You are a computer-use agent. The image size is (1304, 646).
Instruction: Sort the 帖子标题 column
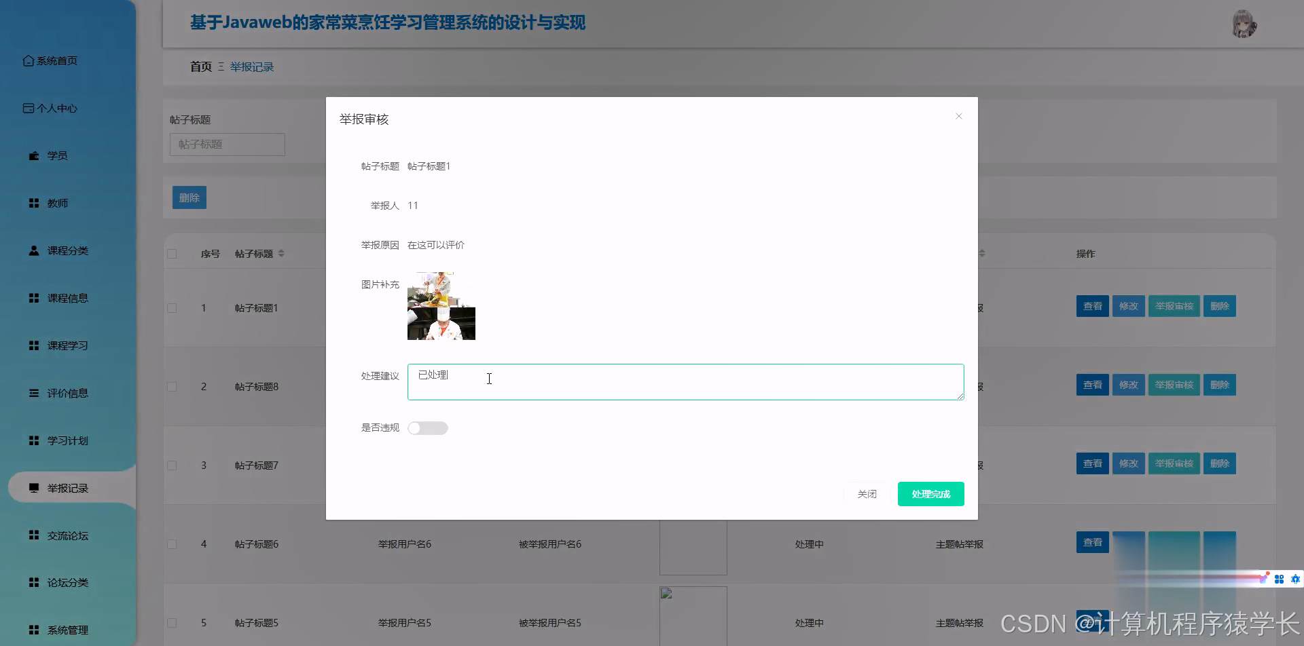pyautogui.click(x=281, y=253)
